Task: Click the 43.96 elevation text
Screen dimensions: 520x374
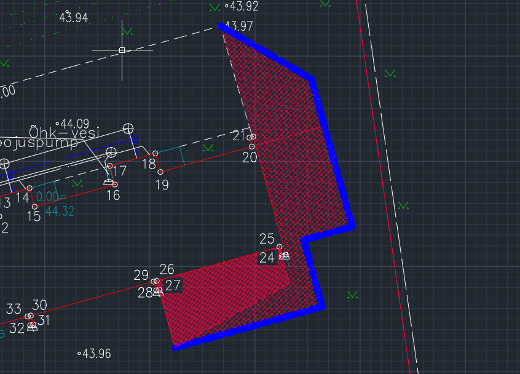Action: tap(97, 354)
